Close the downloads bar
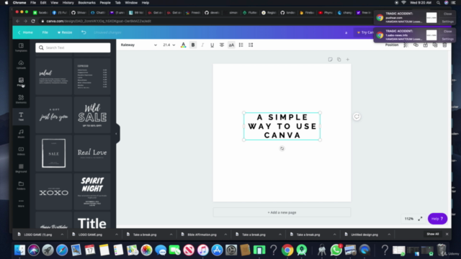The width and height of the screenshot is (461, 259). (x=447, y=234)
